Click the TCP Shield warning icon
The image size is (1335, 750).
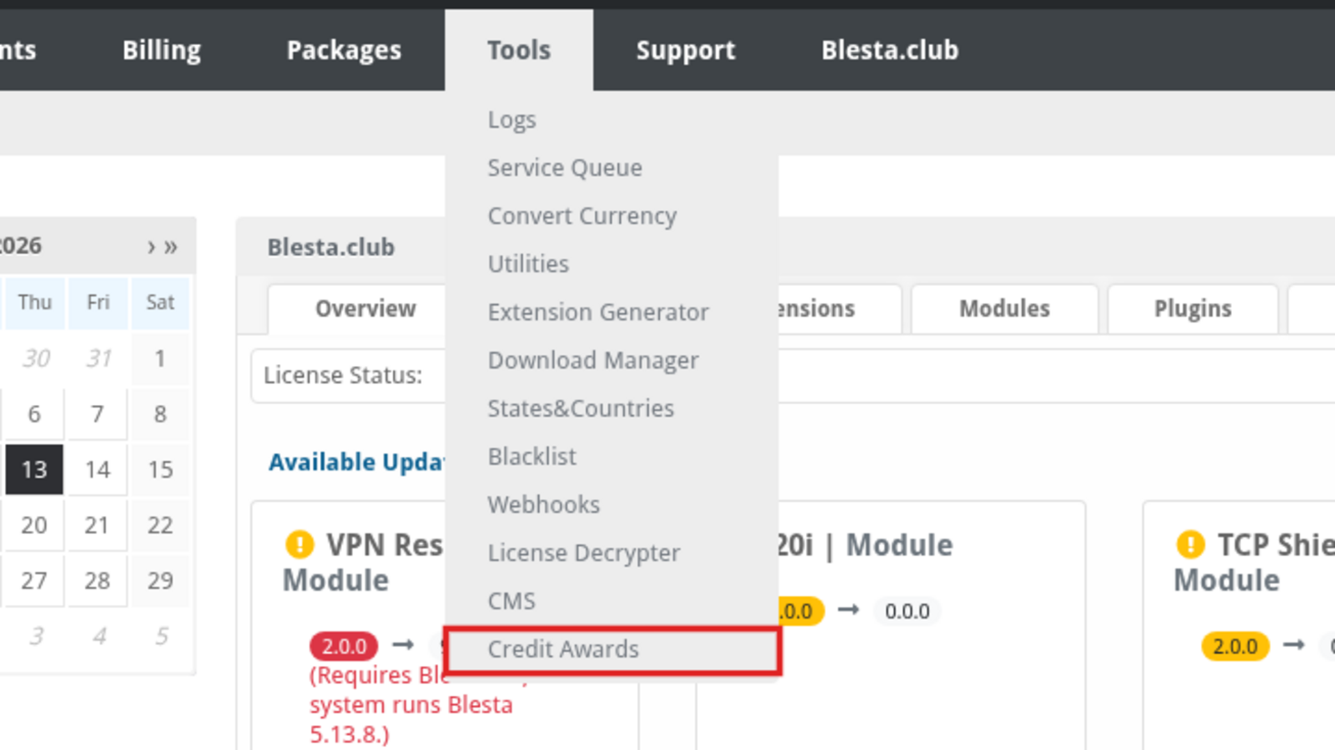point(1190,544)
